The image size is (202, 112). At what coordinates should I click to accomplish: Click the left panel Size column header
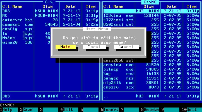pyautogui.click(x=48, y=6)
